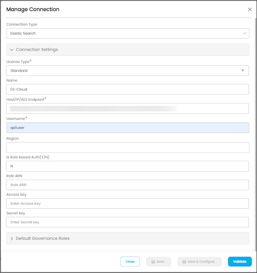Click the Close button
Viewport: 257px width, 273px height.
click(x=130, y=261)
